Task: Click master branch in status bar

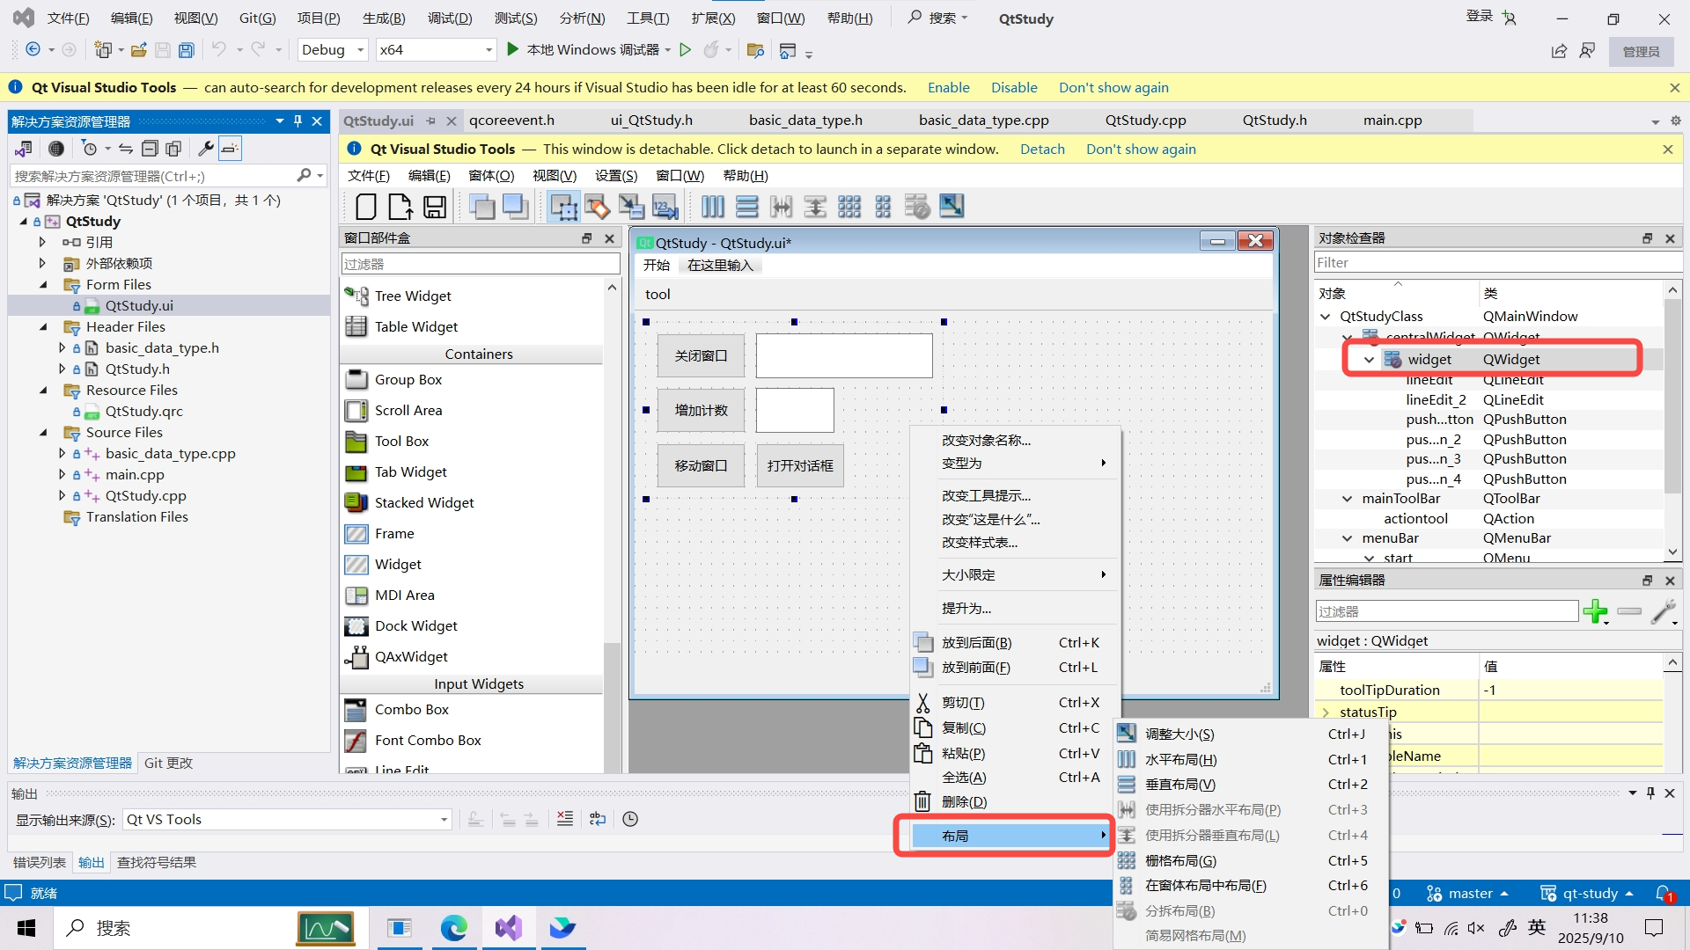Action: pos(1467,894)
